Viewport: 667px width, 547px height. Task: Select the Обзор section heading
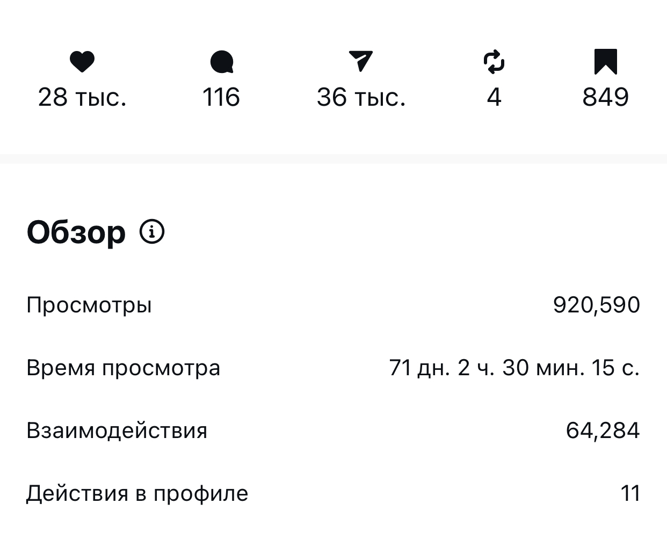[76, 233]
